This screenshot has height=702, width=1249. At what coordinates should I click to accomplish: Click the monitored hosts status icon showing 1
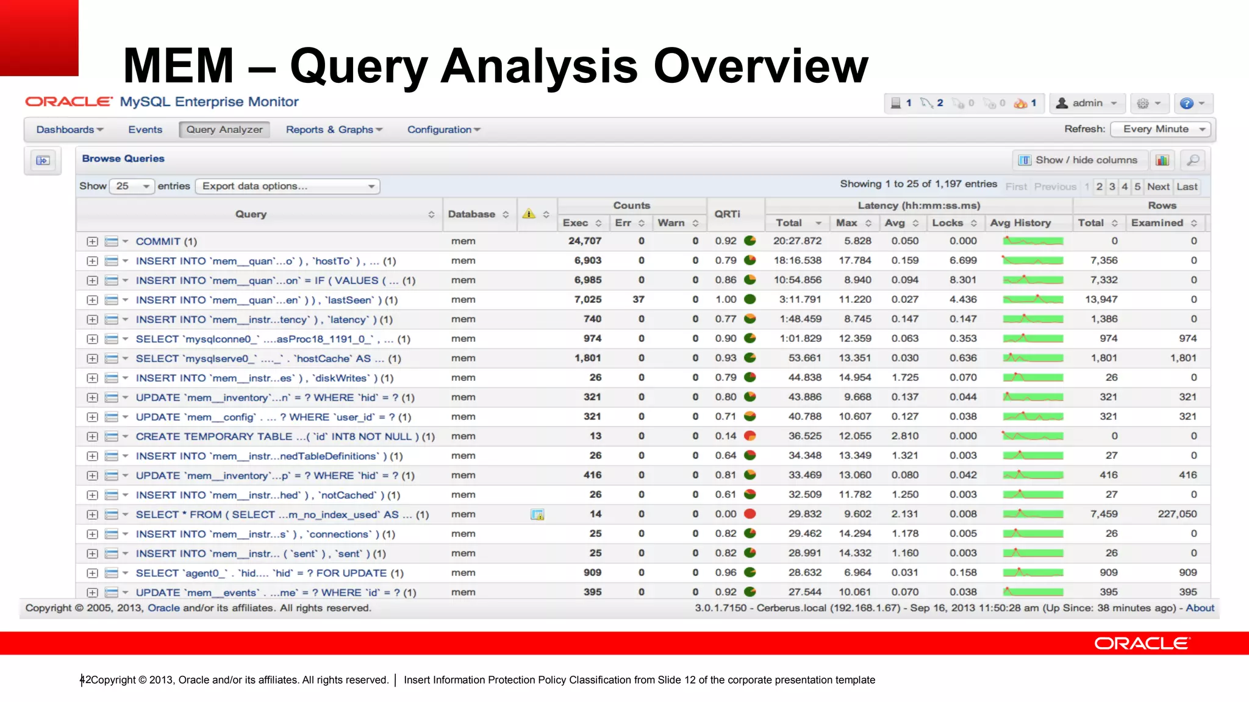[901, 103]
